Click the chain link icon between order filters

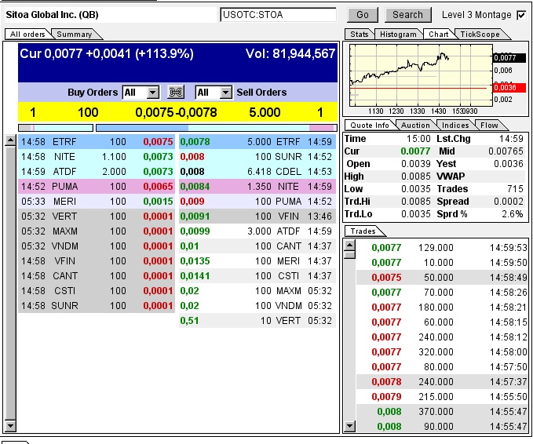(175, 93)
